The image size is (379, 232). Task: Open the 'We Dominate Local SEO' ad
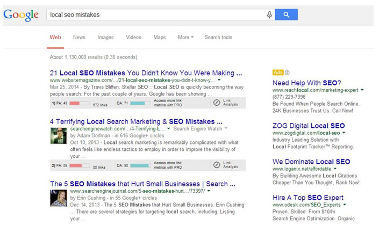(311, 162)
